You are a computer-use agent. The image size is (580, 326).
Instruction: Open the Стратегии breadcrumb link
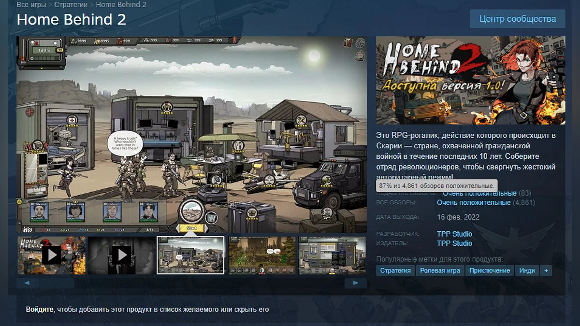coord(71,5)
